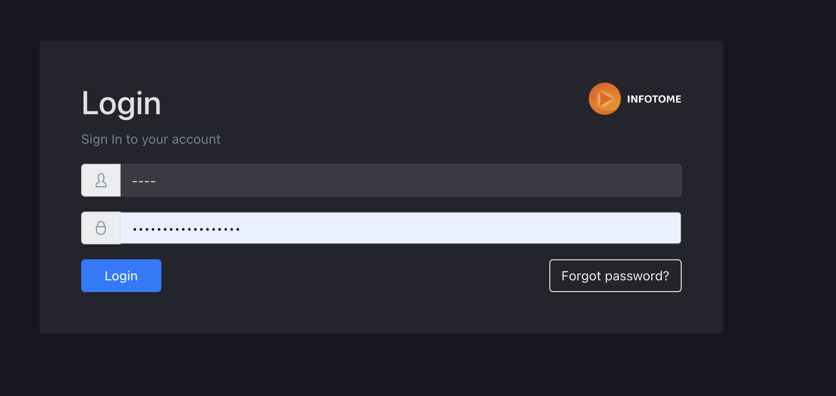Click the padlock icon beside password
836x396 pixels.
[x=101, y=228]
